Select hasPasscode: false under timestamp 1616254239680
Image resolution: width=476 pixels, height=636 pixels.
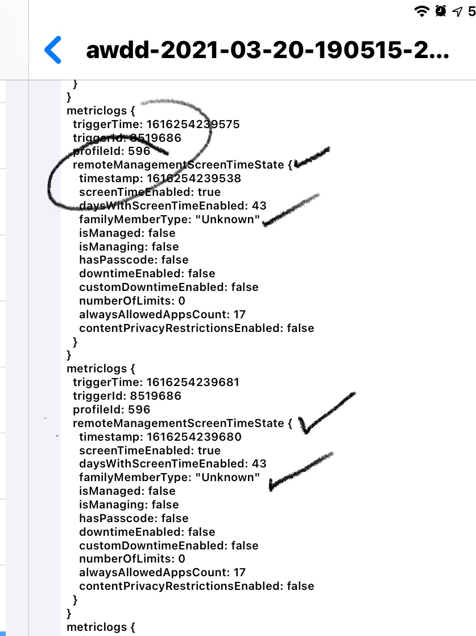click(134, 518)
